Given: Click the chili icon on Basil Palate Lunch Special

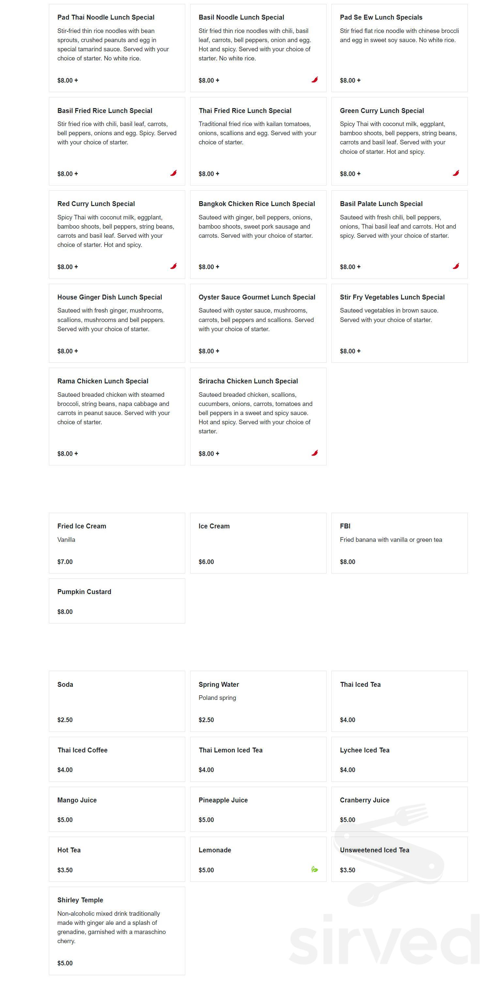Looking at the screenshot, I should pos(456,266).
